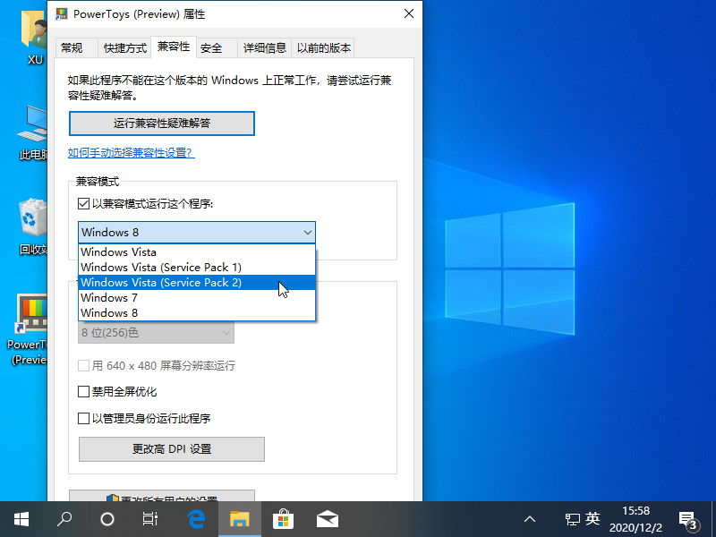Open taskbar search magnifier icon
The height and width of the screenshot is (537, 716).
coord(64,518)
